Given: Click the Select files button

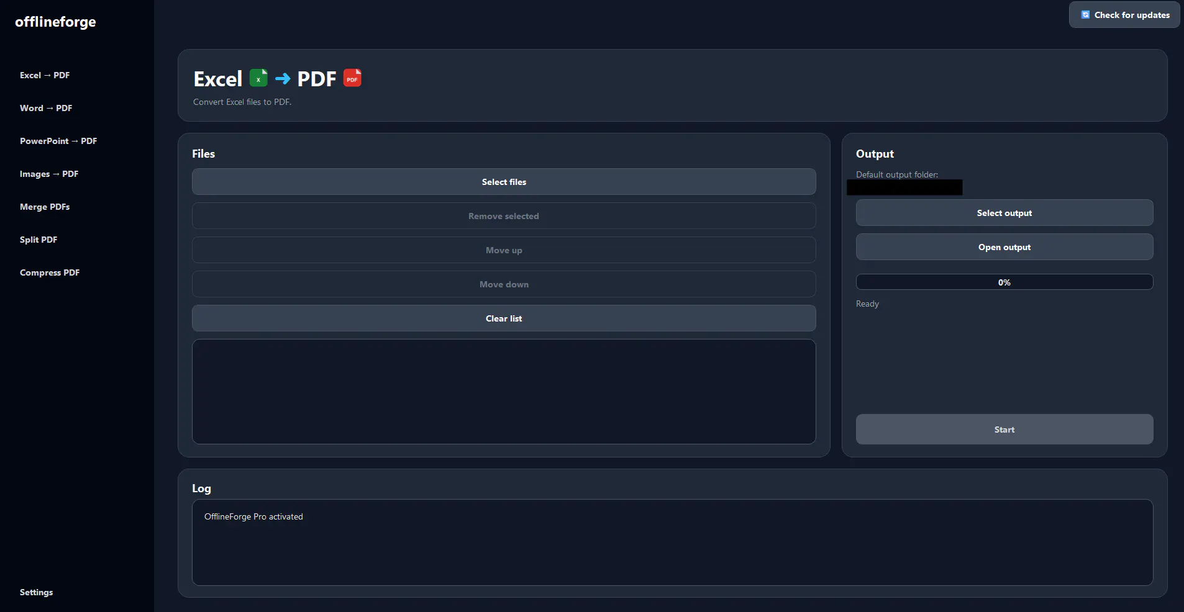Looking at the screenshot, I should 504,182.
